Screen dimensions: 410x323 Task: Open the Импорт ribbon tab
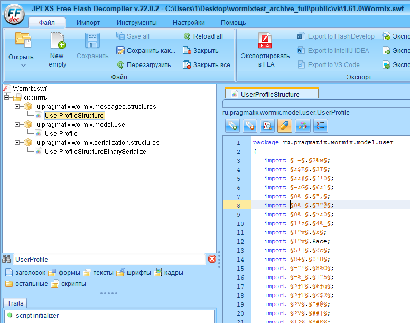click(x=88, y=23)
